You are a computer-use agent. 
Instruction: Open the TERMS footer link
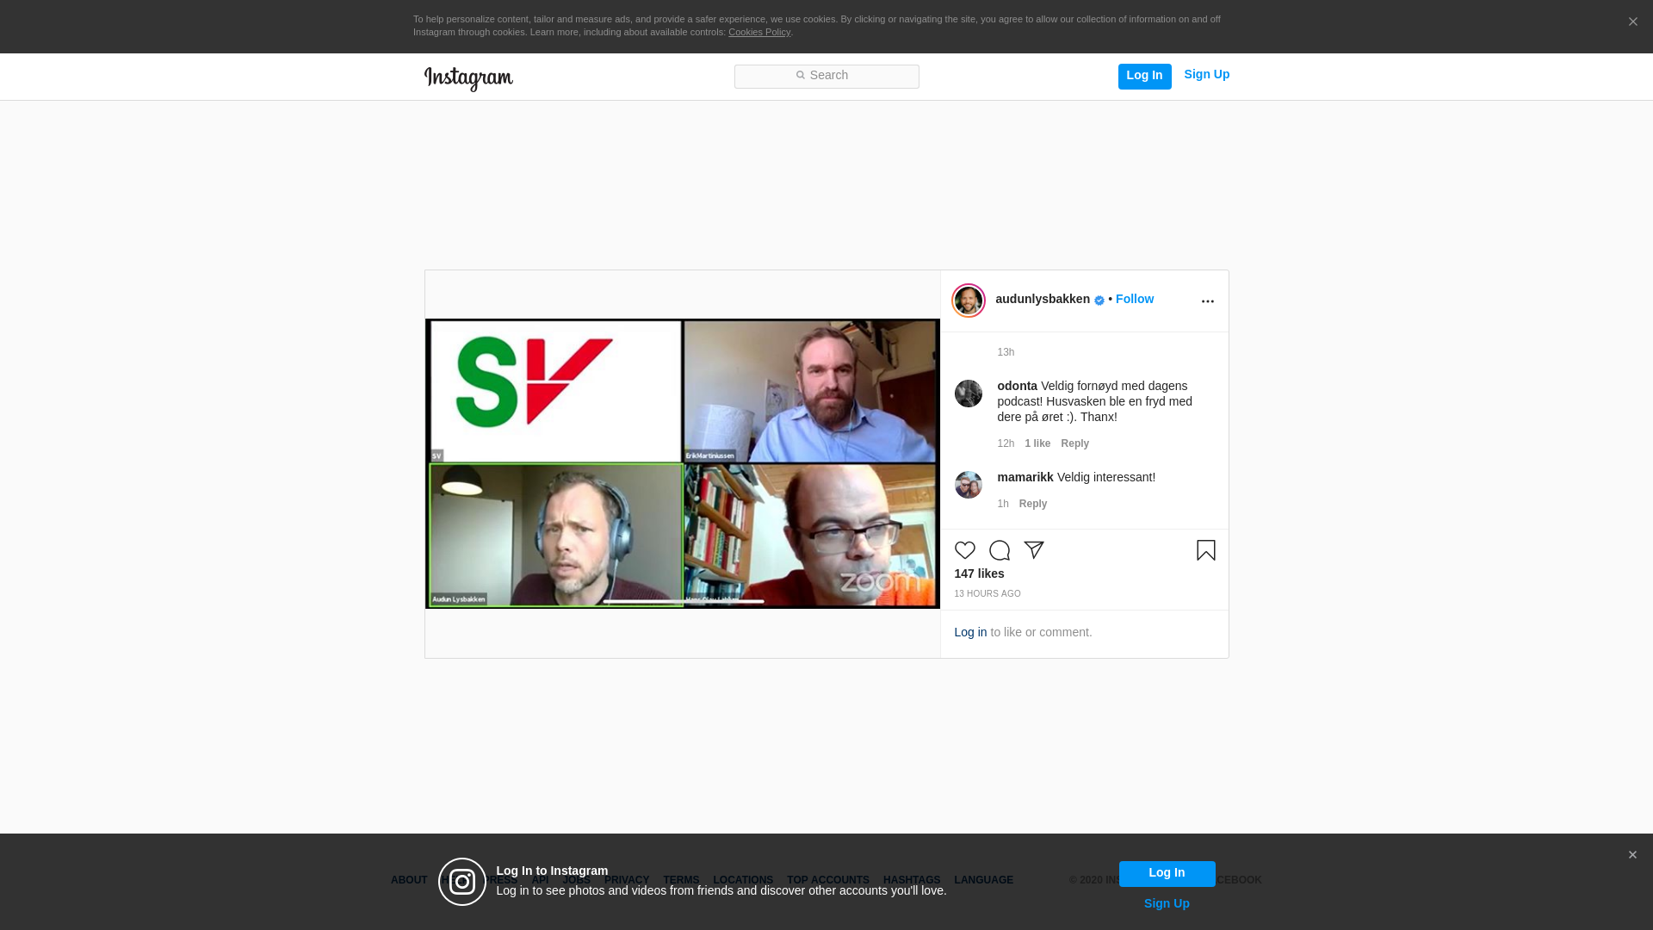681,881
